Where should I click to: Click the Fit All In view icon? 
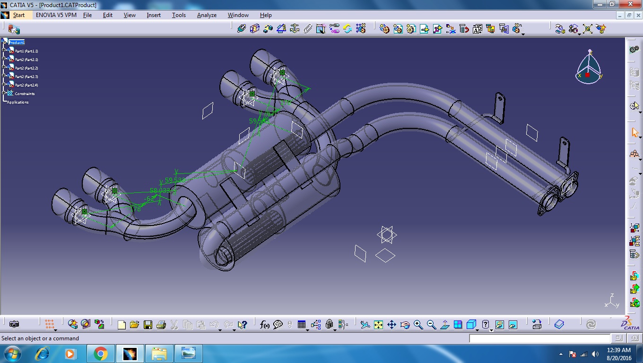[x=378, y=325]
